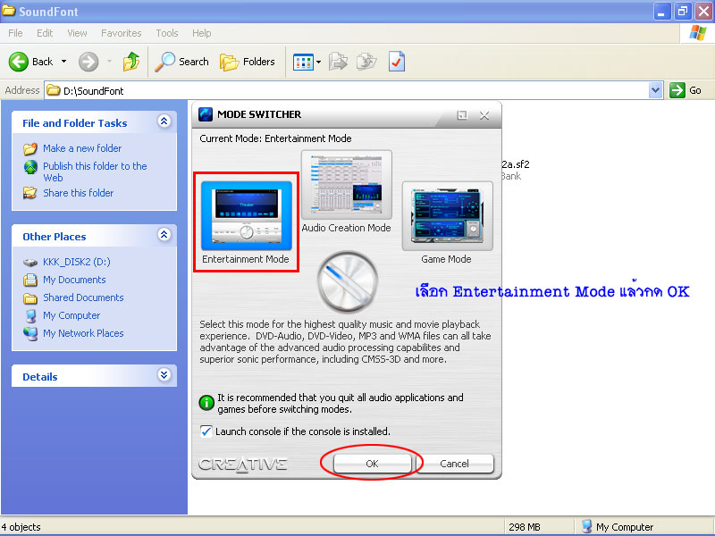Go Up one folder level
Screen dimensions: 715x536
[130, 62]
